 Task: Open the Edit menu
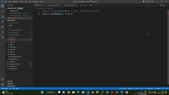click(x=10, y=2)
